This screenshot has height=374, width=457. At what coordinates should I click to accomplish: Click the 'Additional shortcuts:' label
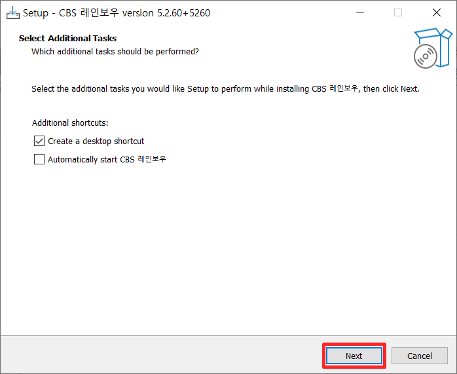point(70,123)
